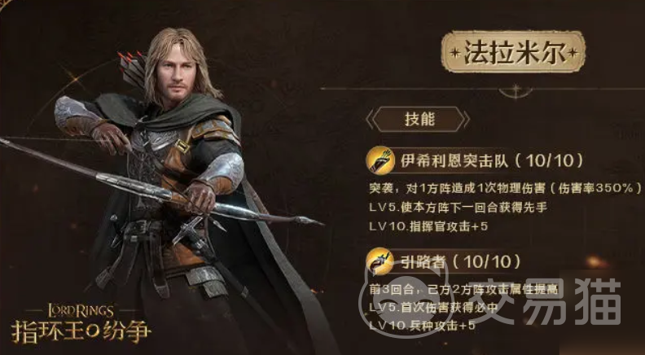Select the 技能 tab label
The height and width of the screenshot is (355, 645).
click(419, 120)
